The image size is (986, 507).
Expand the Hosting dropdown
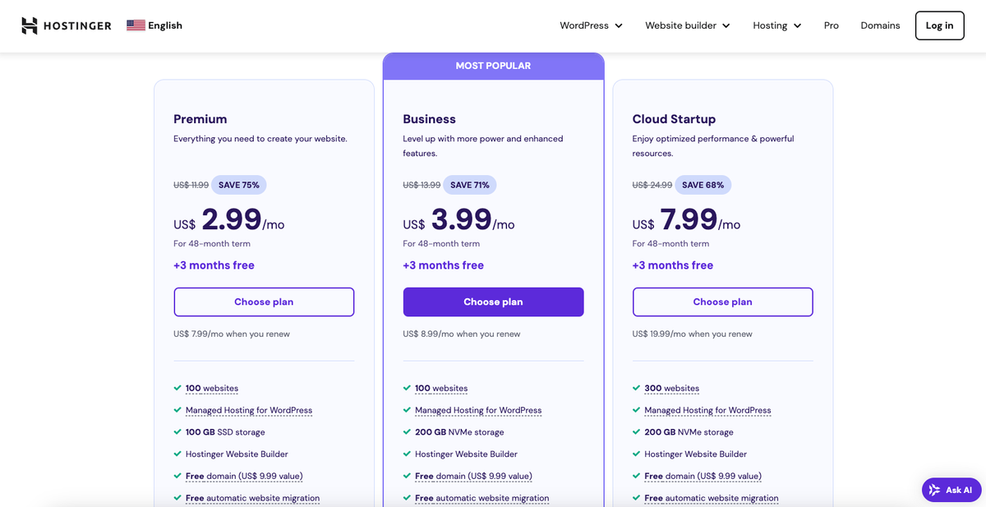click(776, 25)
